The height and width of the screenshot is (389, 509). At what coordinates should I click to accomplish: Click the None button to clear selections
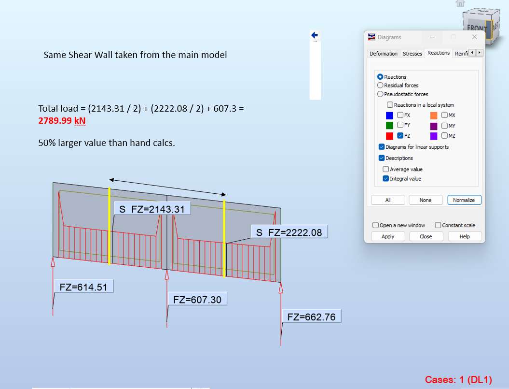pos(426,200)
